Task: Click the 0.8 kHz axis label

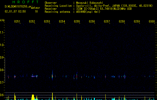Action: [2, 70]
